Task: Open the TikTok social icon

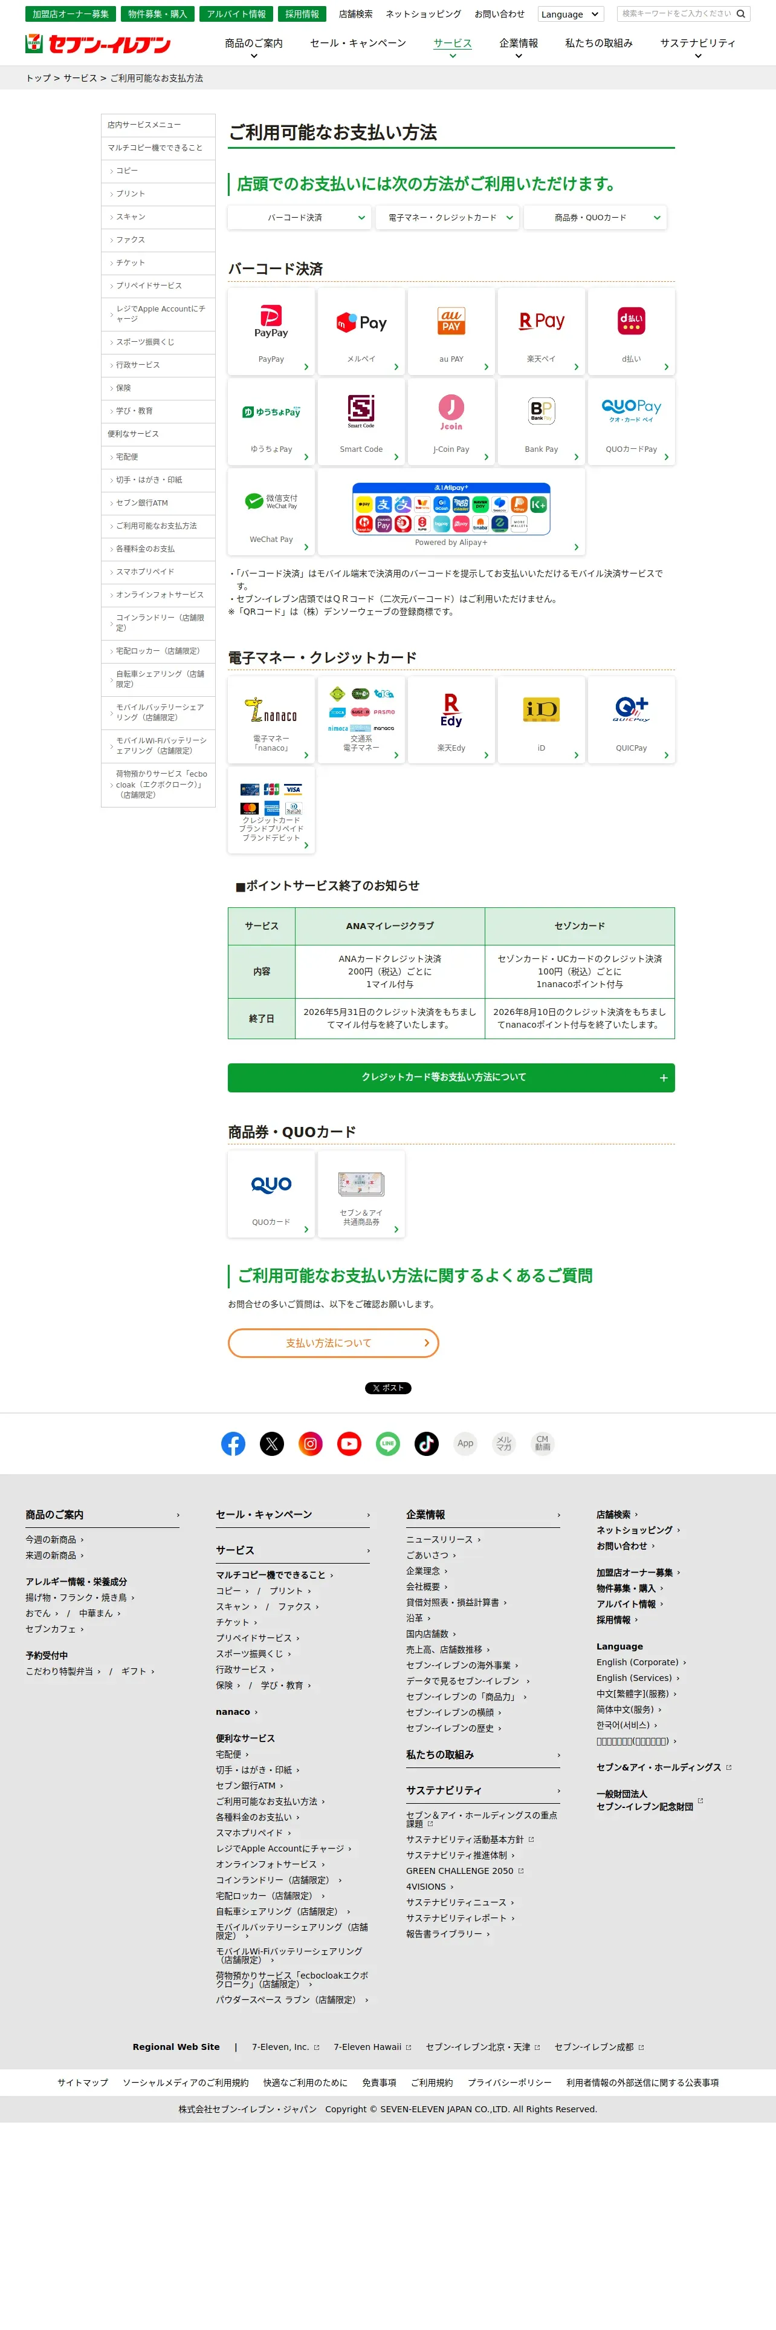Action: tap(427, 1444)
